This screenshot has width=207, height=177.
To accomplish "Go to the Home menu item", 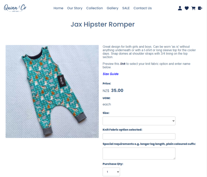I will coord(58,8).
